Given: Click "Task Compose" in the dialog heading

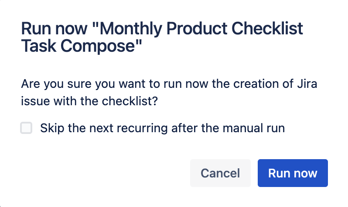Looking at the screenshot, I should coord(82,46).
